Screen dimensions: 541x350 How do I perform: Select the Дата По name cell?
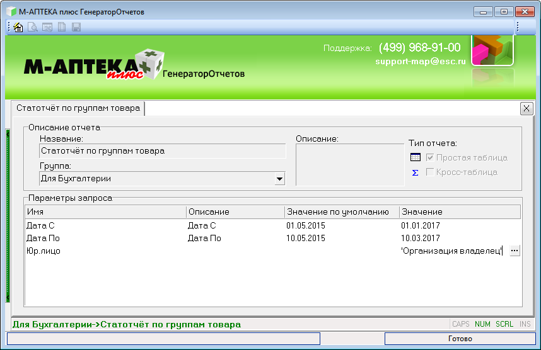[43, 238]
